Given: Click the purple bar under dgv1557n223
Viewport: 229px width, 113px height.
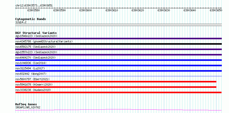Looking at the screenshot, I should [118, 55].
